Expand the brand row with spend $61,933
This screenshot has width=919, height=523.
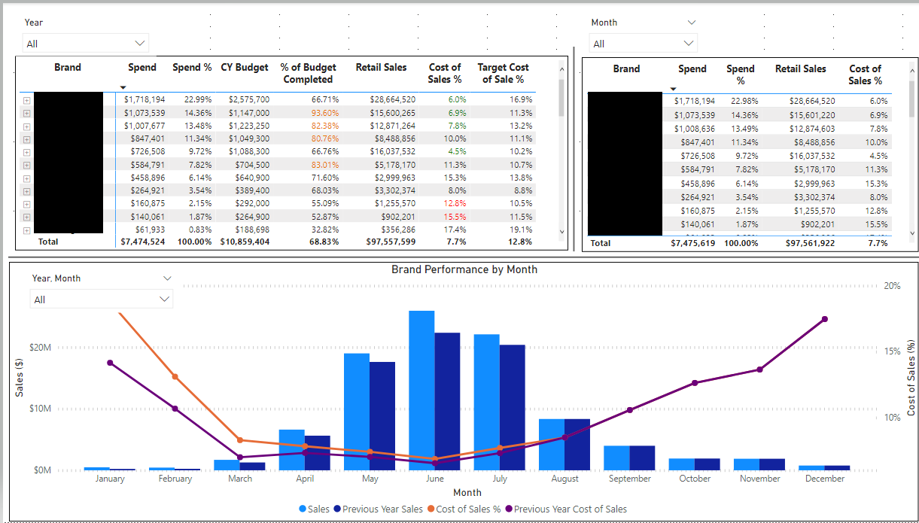pyautogui.click(x=26, y=230)
